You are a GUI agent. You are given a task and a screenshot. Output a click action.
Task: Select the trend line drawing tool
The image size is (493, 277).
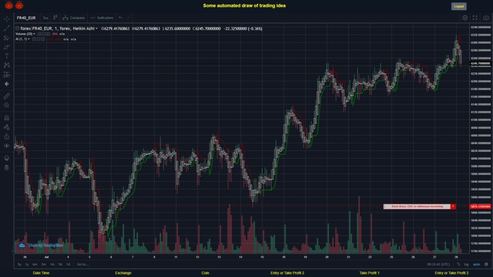coord(7,28)
